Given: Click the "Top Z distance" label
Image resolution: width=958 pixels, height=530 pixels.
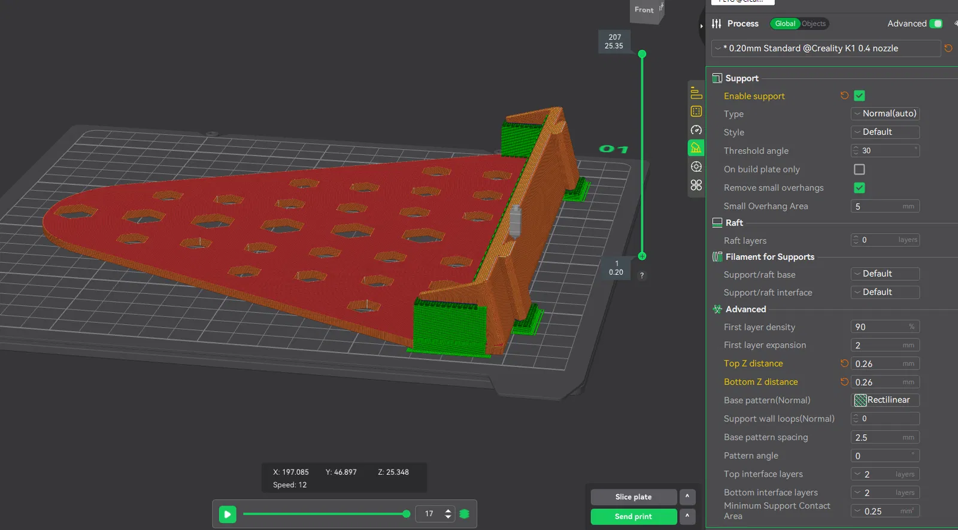Looking at the screenshot, I should click(753, 364).
